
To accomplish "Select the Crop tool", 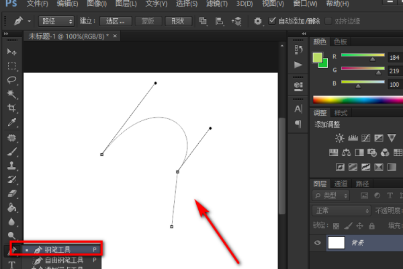I will tap(11, 108).
